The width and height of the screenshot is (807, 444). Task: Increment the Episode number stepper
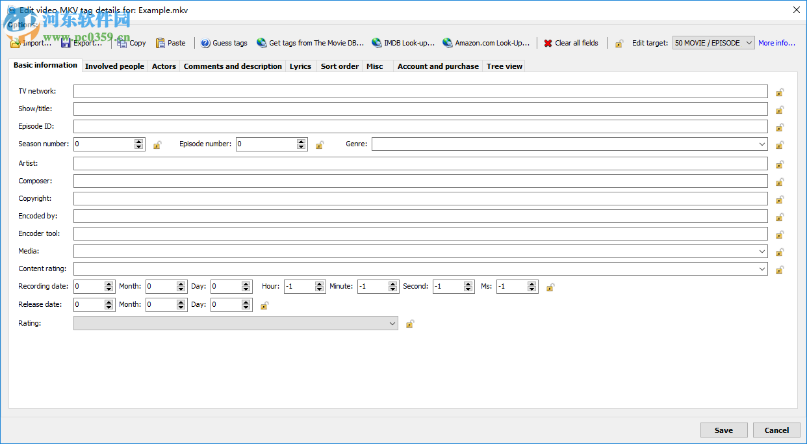300,141
